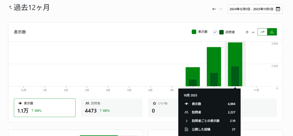The height and width of the screenshot is (136, 293).
Task: Switch to bar chart view
Action: coord(272,32)
